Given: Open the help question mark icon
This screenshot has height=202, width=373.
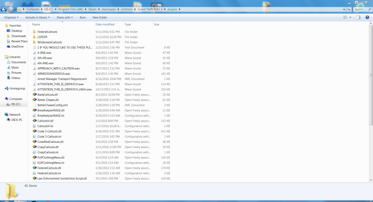Looking at the screenshot, I should click(367, 17).
